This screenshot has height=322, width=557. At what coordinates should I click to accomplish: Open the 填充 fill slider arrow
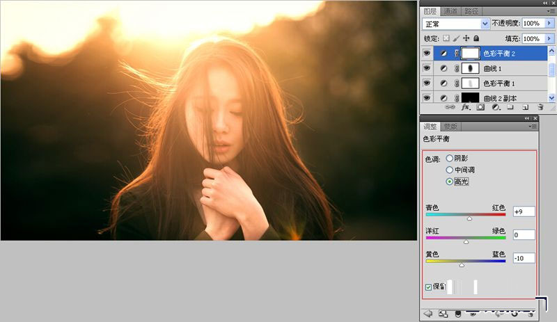tap(549, 38)
